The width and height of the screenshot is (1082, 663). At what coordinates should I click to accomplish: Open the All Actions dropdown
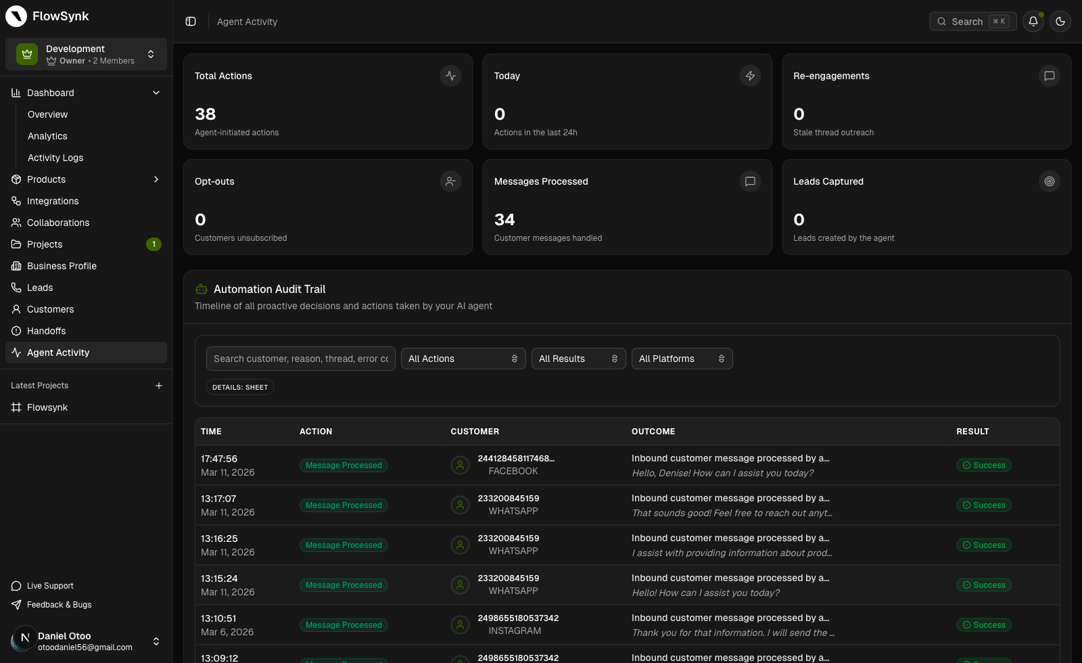coord(463,359)
